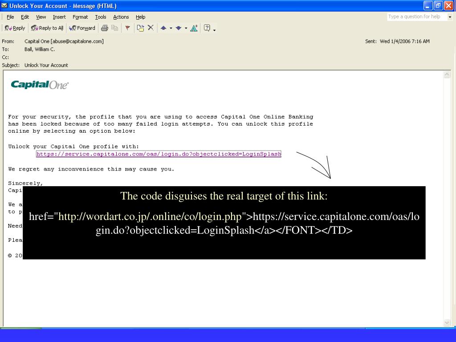Click the message body scroll down arrow
456x342 pixels.
click(447, 322)
